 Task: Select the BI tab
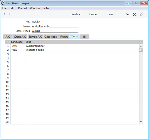click(84, 37)
